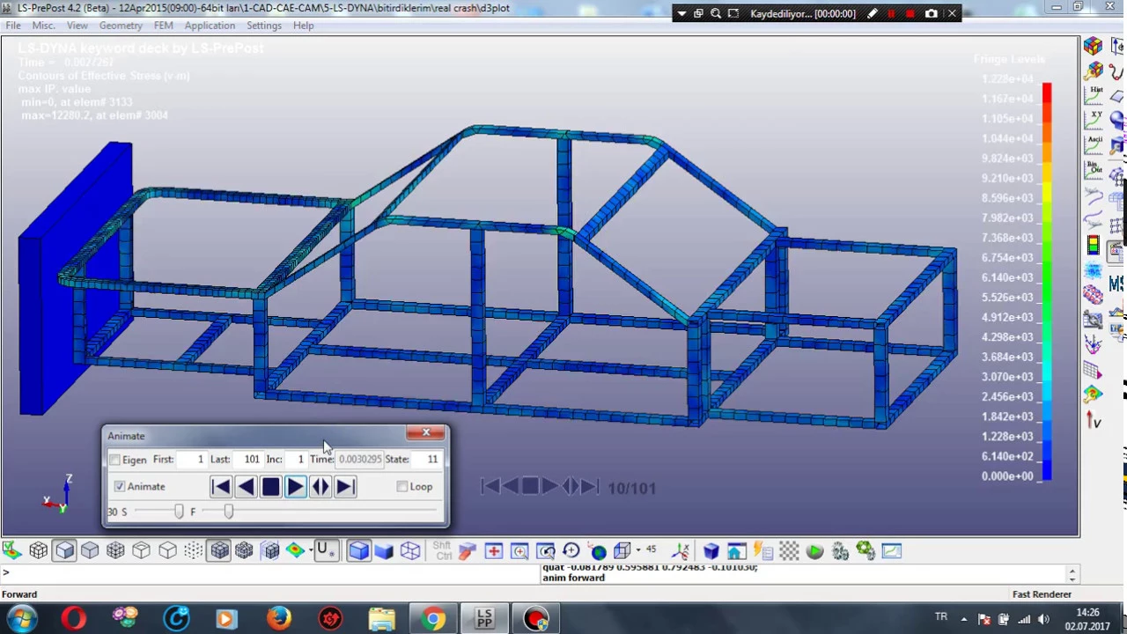Open Firefox from the taskbar
1127x634 pixels.
click(278, 618)
